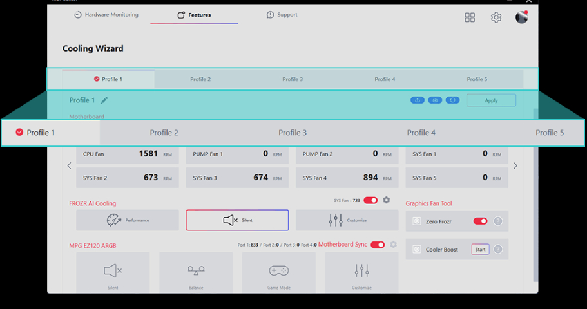Open the settings gear in top header
The image size is (587, 309).
pos(496,17)
